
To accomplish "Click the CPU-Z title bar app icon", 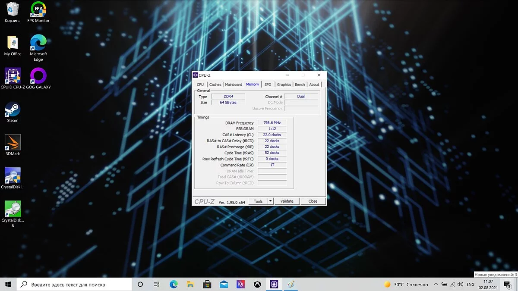I will pyautogui.click(x=196, y=75).
